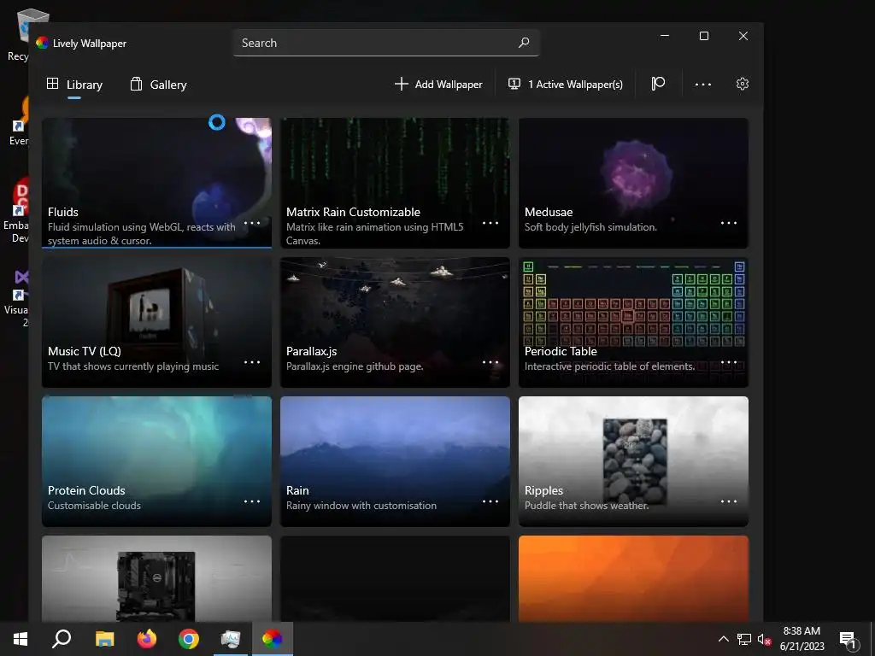Select the orange gradient wallpaper thumbnail
875x656 pixels.
pyautogui.click(x=633, y=578)
